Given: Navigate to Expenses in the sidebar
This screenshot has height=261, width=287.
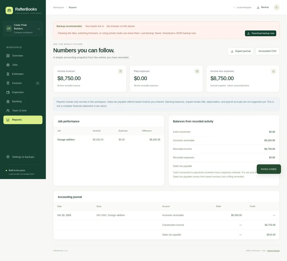Looking at the screenshot, I should (x=23, y=92).
